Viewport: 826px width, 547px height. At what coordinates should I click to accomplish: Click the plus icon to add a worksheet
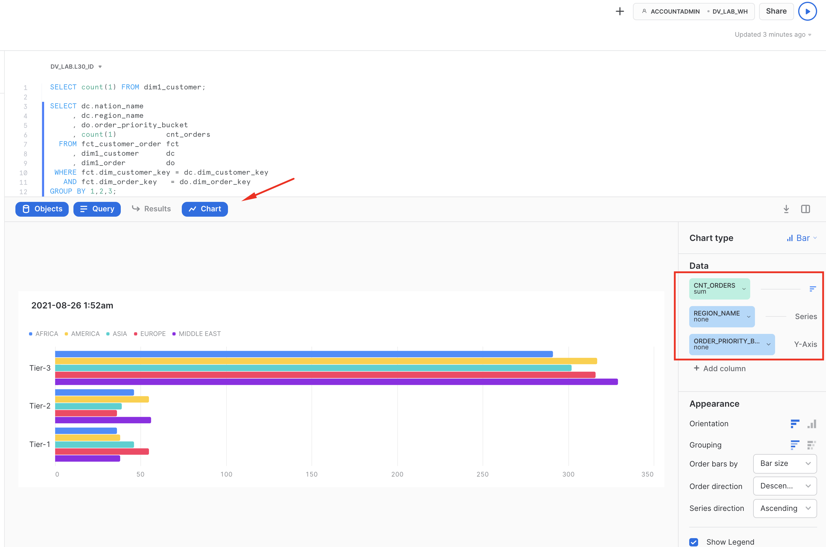coord(620,11)
